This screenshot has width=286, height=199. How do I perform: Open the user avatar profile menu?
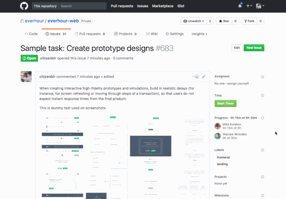tap(260, 6)
